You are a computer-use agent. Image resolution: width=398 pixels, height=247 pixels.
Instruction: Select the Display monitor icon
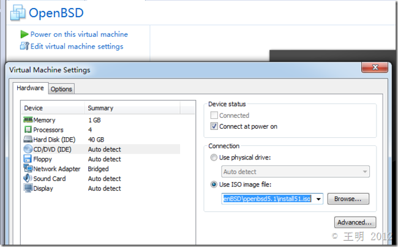pyautogui.click(x=28, y=188)
